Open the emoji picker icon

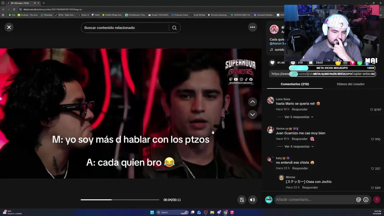point(366,199)
